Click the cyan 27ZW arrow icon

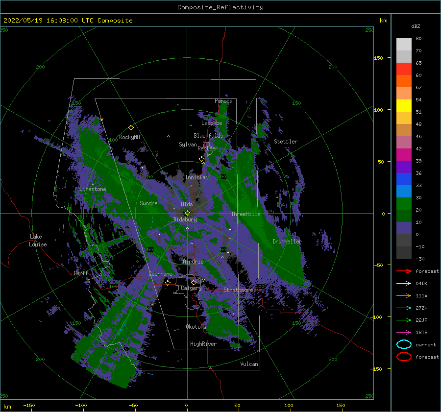coord(404,308)
